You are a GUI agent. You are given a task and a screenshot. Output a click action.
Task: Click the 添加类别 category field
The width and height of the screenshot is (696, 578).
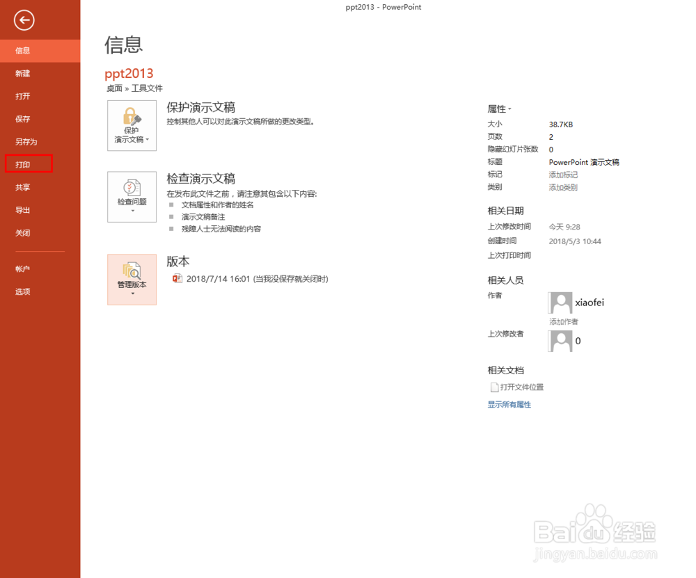(563, 187)
